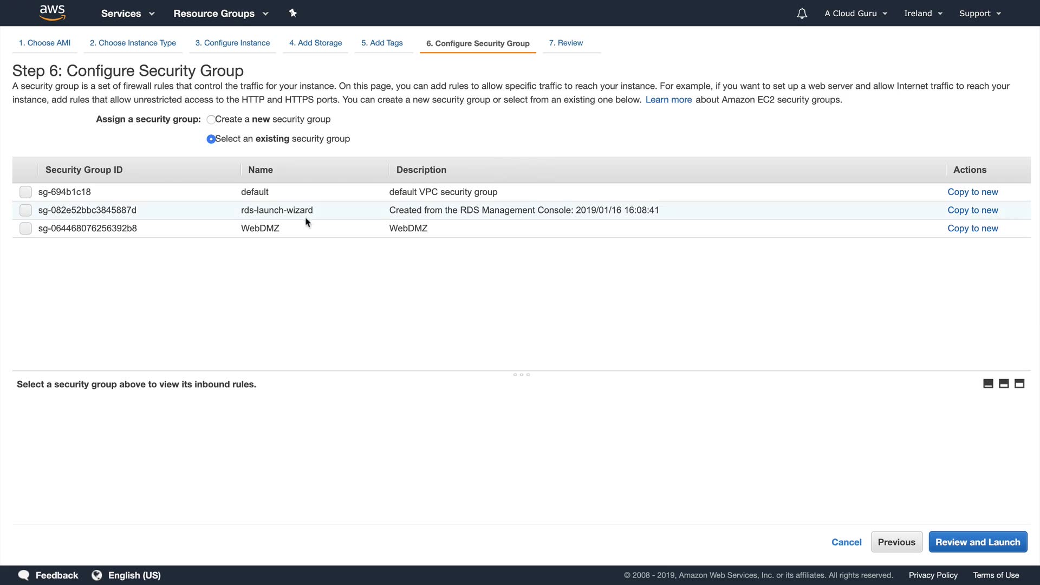Select the default security group checkbox
Screen dimensions: 1040x585
(25, 192)
